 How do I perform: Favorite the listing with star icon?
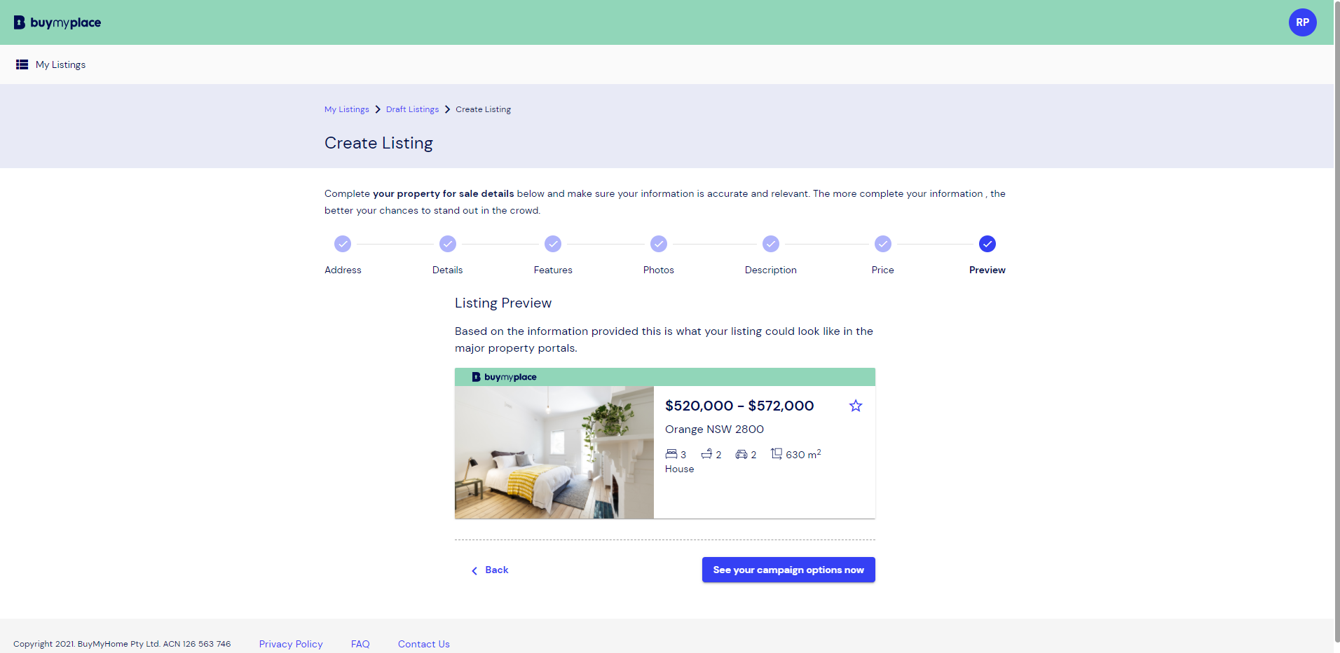click(x=856, y=406)
